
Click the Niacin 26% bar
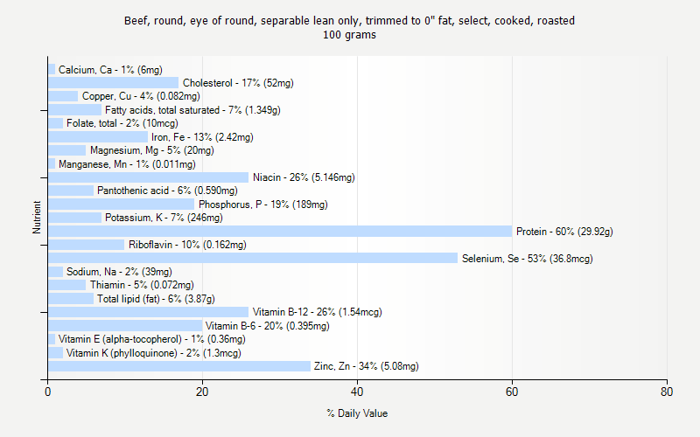pyautogui.click(x=149, y=177)
